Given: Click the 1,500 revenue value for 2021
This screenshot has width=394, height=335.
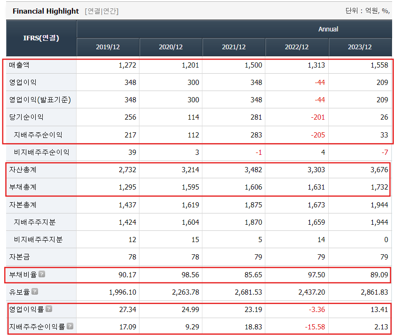Looking at the screenshot, I should point(253,65).
